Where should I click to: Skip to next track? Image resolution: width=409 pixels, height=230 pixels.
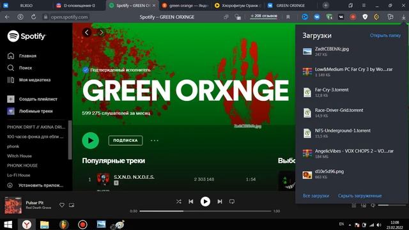(220, 202)
